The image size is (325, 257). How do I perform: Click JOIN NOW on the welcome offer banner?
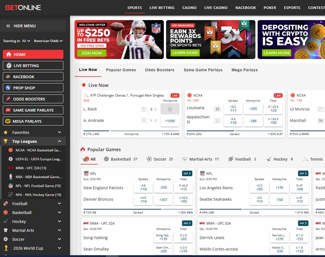tap(91, 53)
